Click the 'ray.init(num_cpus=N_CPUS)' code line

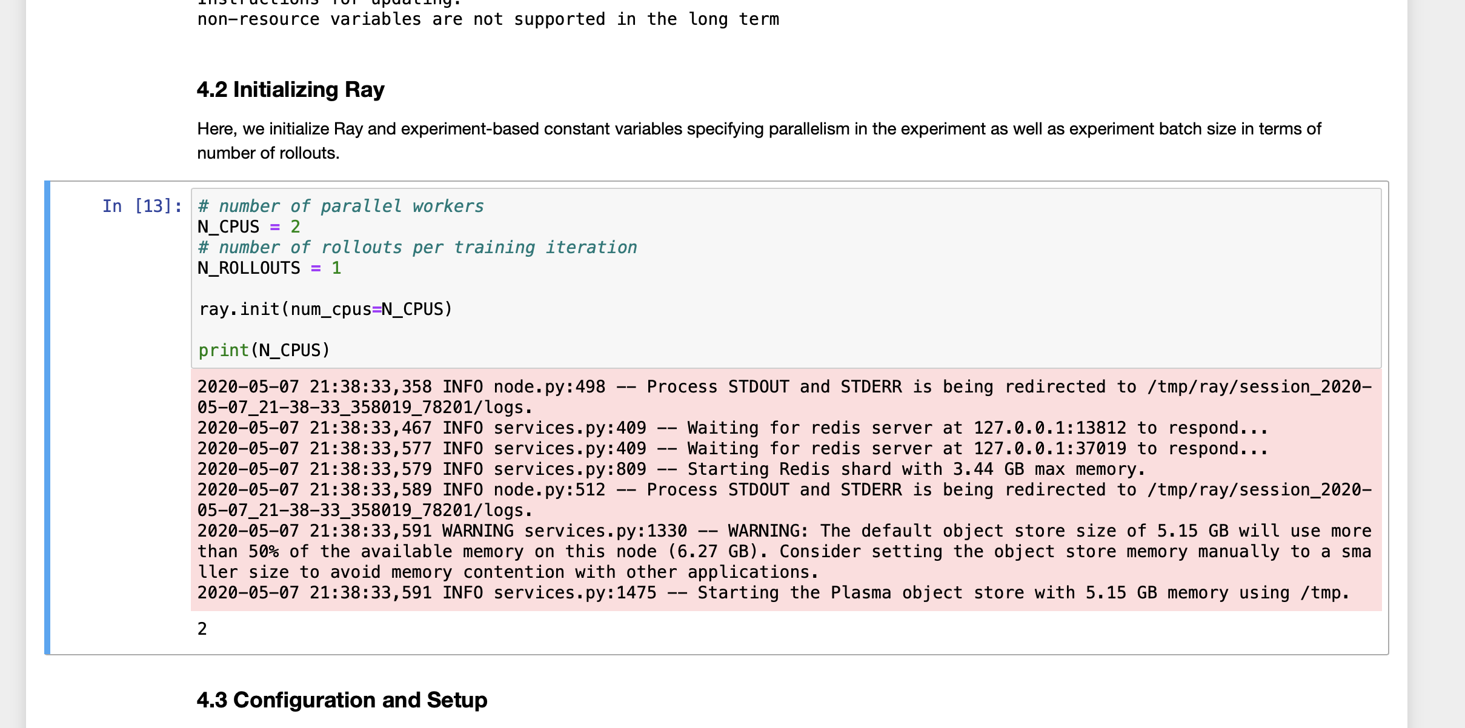[x=325, y=309]
